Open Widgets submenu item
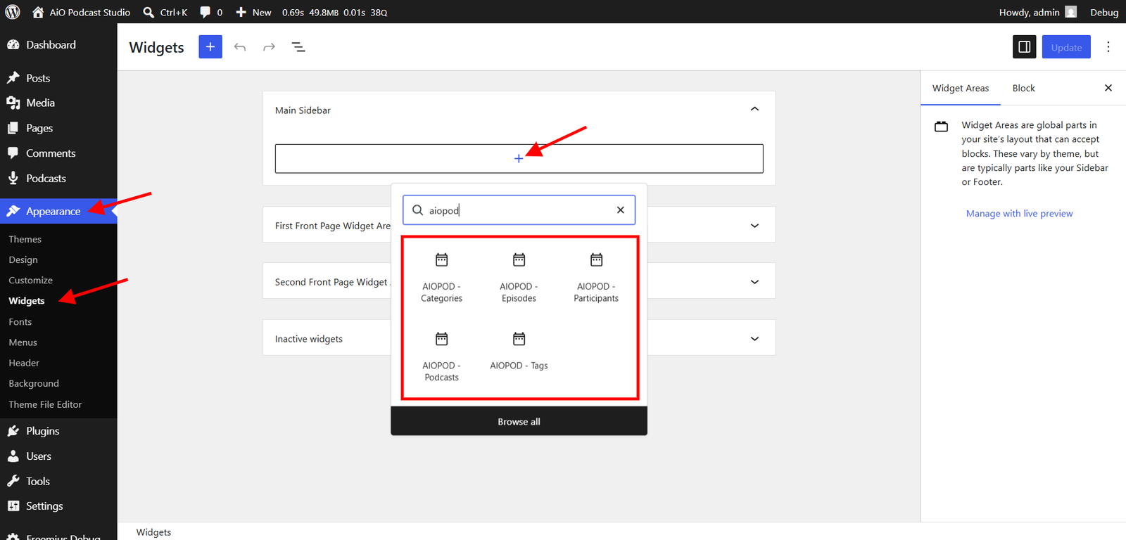1126x540 pixels. (27, 301)
